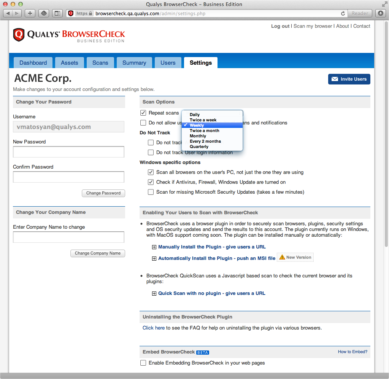Uncheck the Repeat scans option

143,113
